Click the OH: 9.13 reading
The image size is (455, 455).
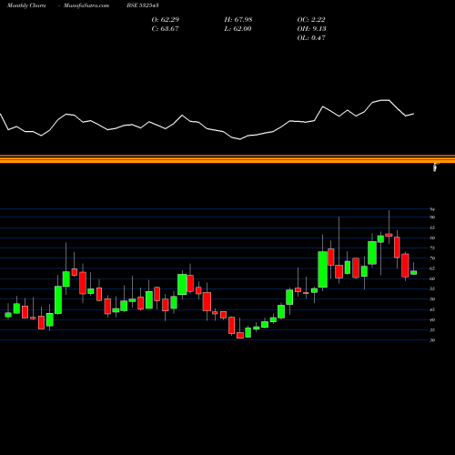(x=311, y=29)
